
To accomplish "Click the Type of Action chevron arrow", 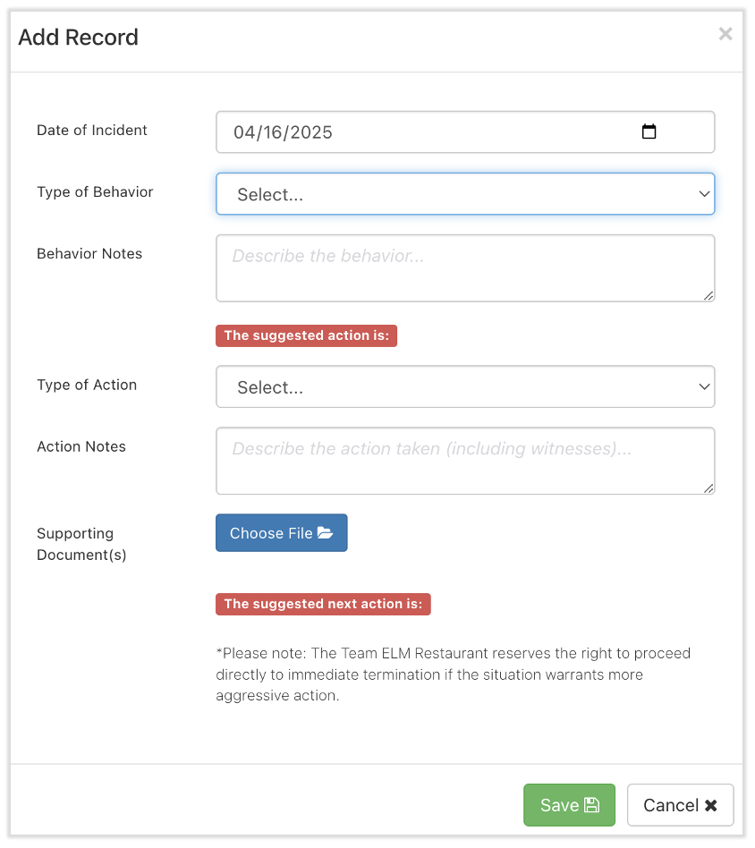I will coord(704,386).
